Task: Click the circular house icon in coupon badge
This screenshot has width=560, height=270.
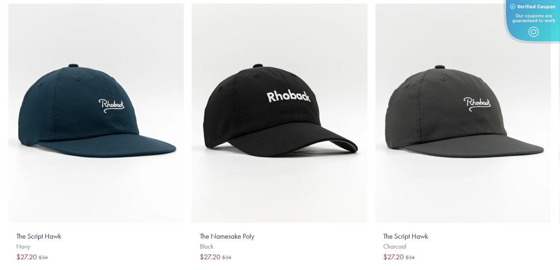Action: [534, 32]
